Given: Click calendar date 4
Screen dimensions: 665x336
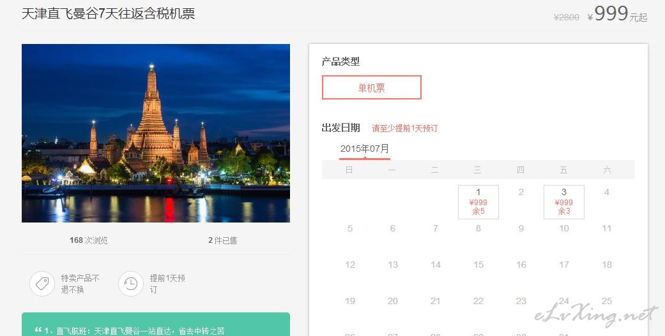Looking at the screenshot, I should [607, 192].
